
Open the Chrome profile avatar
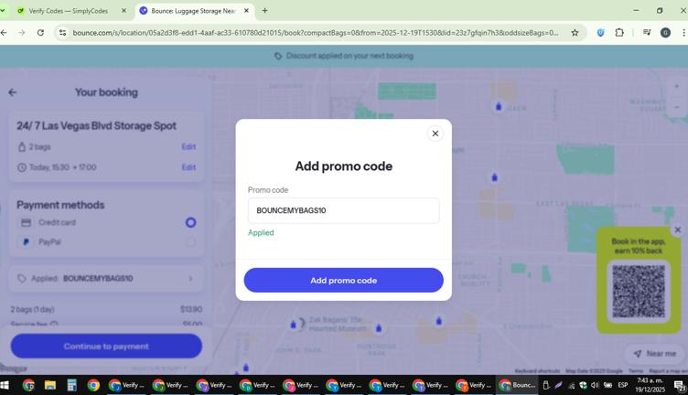click(665, 33)
